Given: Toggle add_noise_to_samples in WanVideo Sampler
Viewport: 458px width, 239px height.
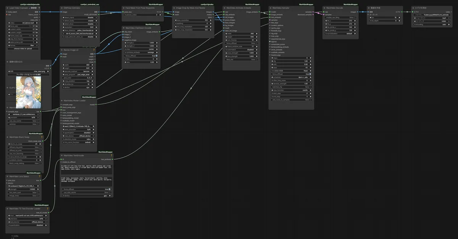Looking at the screenshot, I should coord(291,100).
